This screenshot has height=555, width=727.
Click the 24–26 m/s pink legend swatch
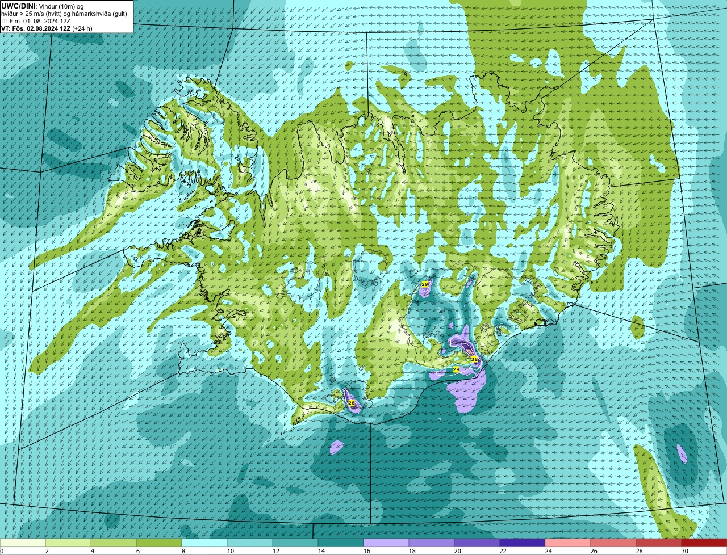[x=568, y=543]
